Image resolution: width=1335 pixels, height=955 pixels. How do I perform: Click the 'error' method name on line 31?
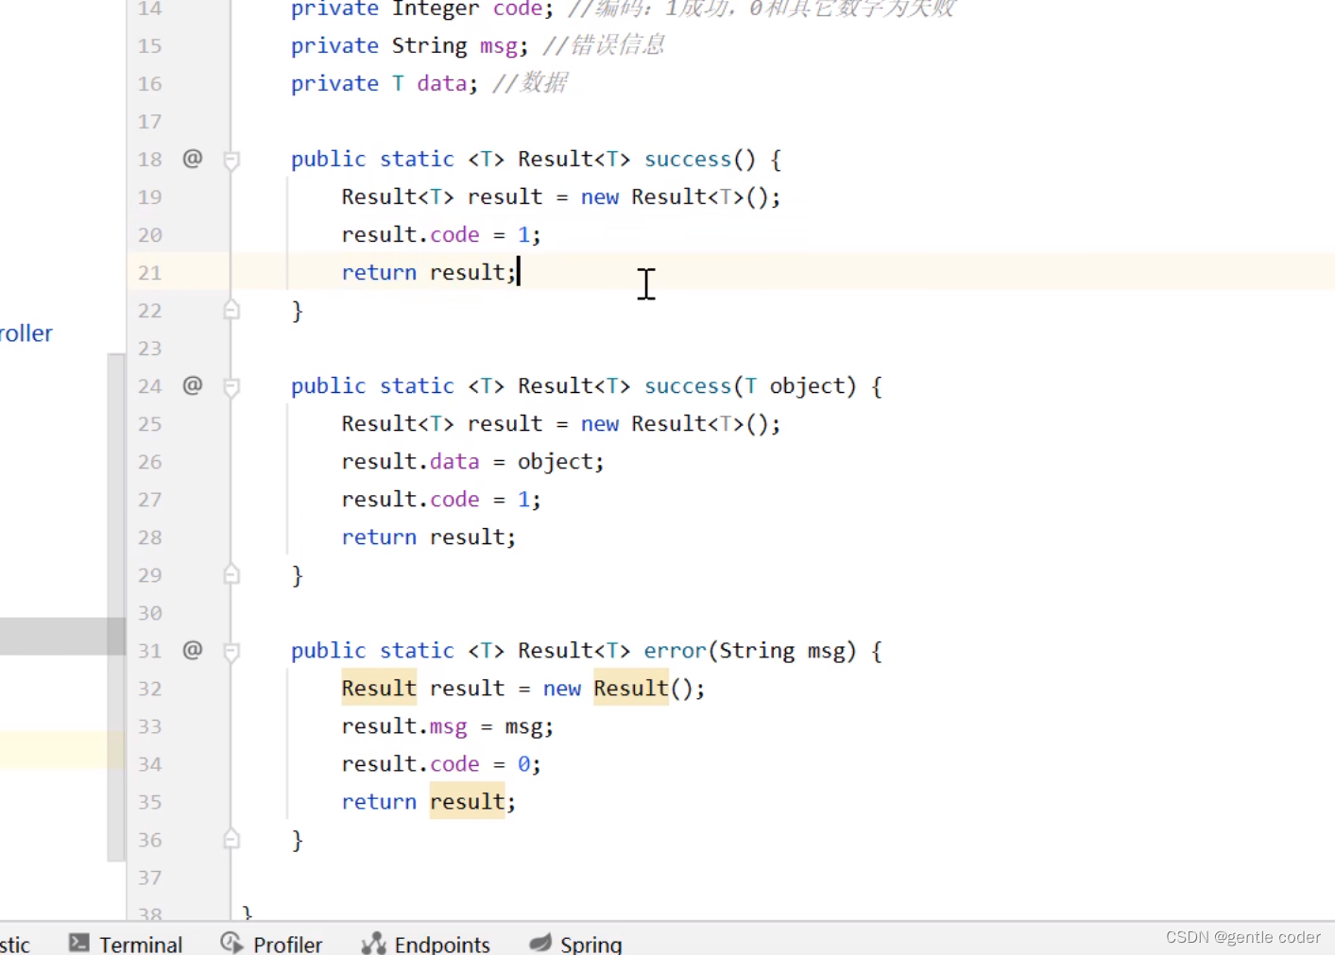(675, 650)
